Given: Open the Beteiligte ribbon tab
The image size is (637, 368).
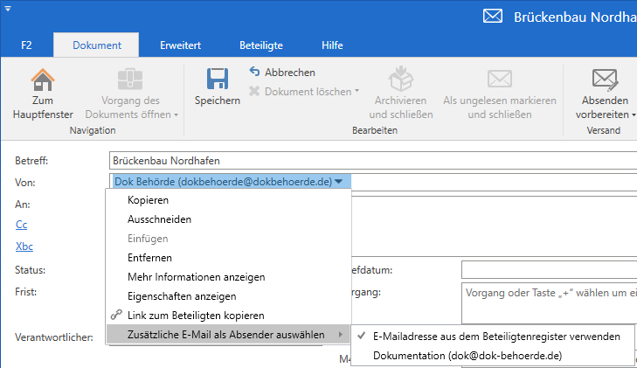Looking at the screenshot, I should coord(261,45).
